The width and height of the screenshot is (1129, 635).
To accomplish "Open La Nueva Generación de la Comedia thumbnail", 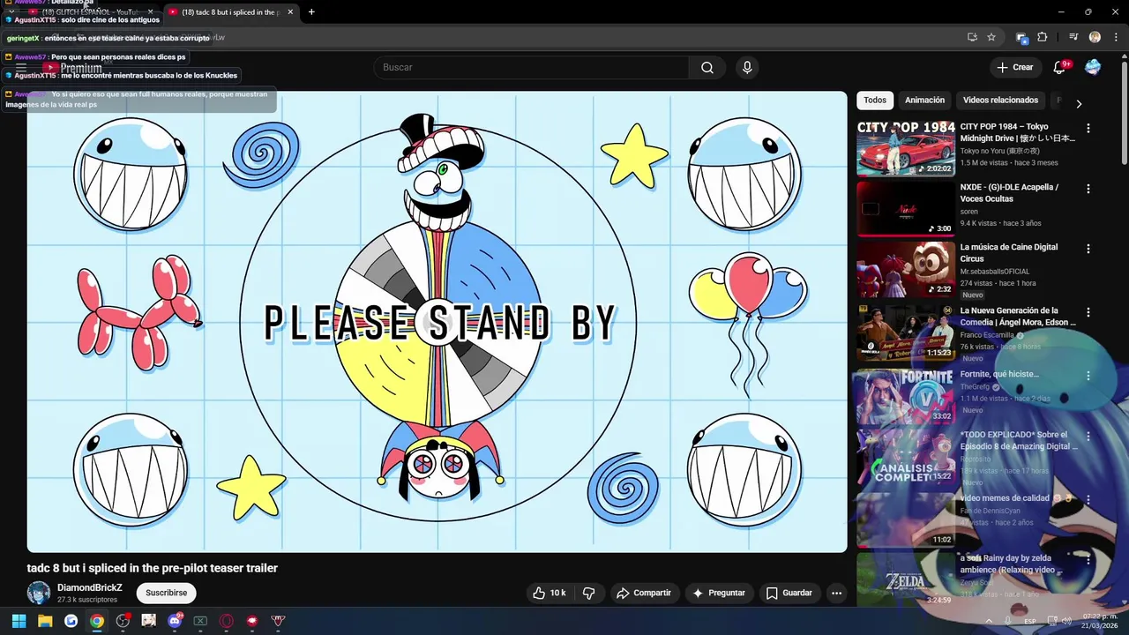I will click(x=906, y=332).
